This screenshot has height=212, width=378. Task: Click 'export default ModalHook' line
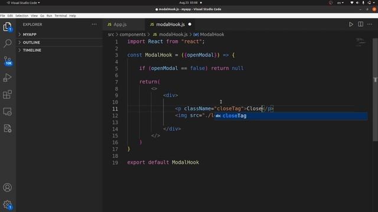point(163,163)
